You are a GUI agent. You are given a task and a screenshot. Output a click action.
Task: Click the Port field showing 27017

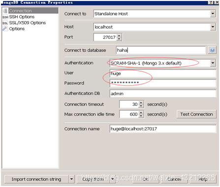click(x=105, y=37)
